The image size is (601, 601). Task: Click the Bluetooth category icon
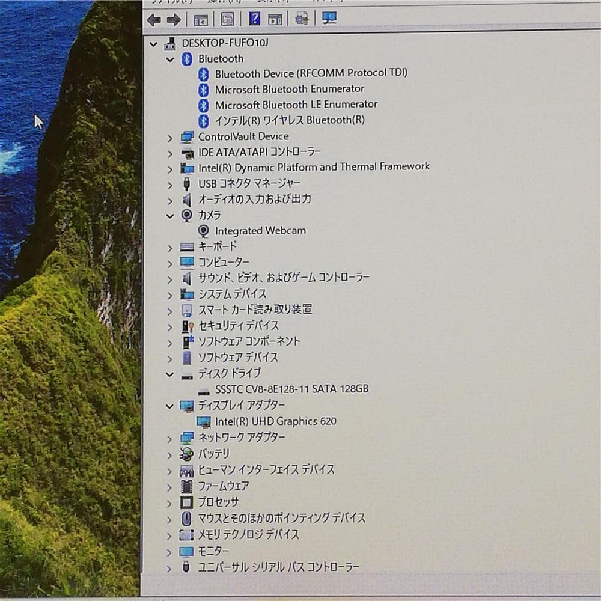coord(187,59)
